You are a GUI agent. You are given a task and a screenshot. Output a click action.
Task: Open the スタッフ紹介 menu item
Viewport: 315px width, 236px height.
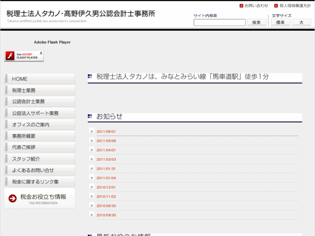[x=40, y=158]
